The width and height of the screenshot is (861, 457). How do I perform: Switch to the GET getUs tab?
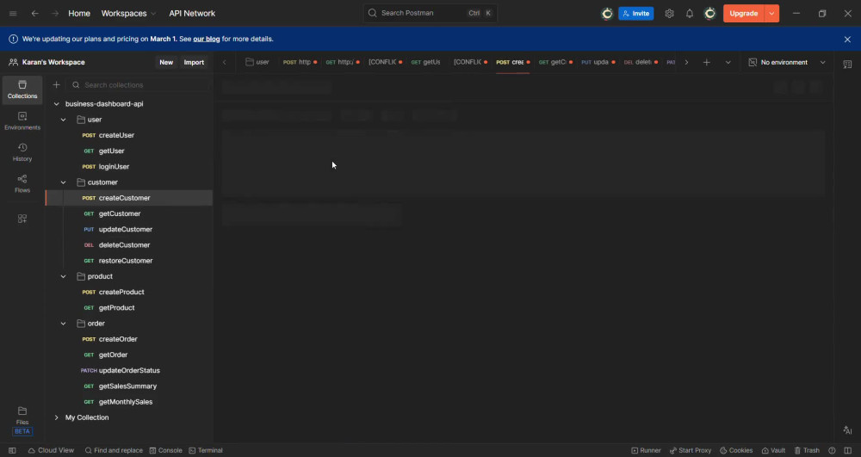click(426, 62)
